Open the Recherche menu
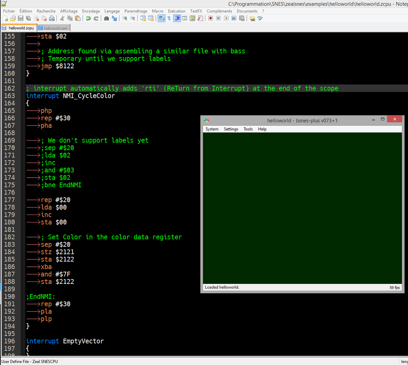The height and width of the screenshot is (365, 408). (x=46, y=11)
